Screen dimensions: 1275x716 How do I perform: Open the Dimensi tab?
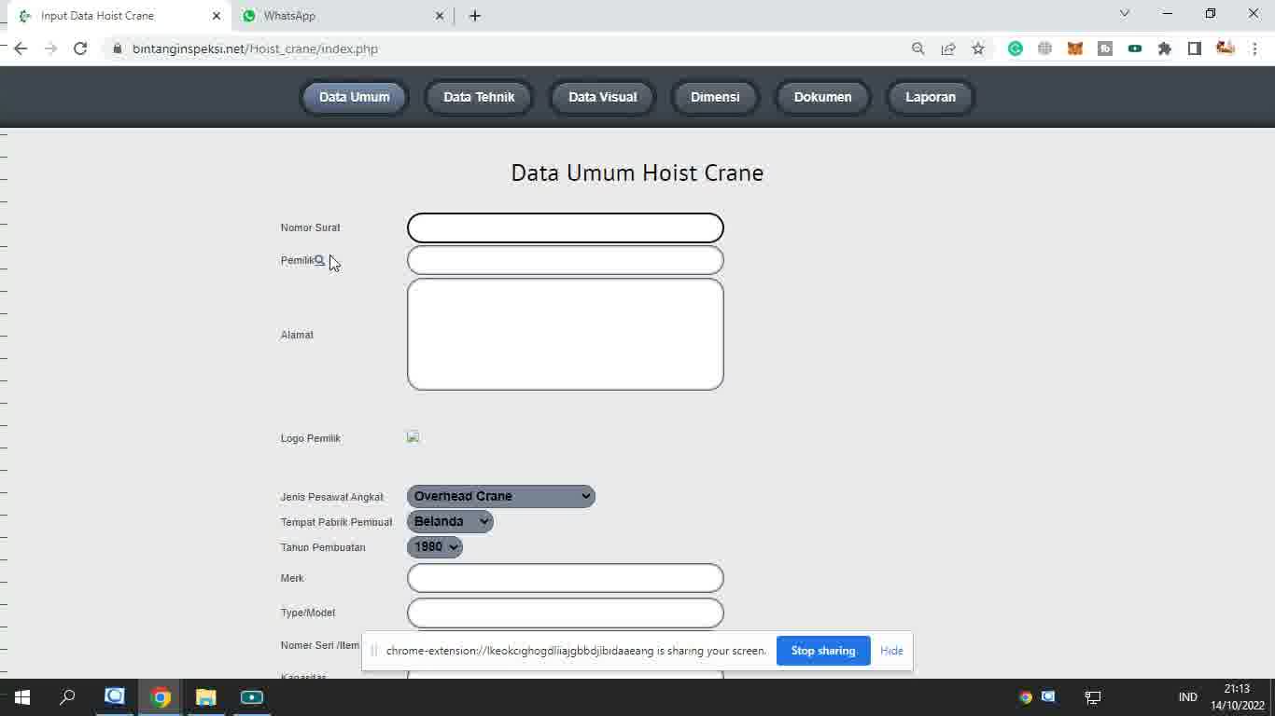pos(715,97)
